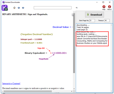Go to the home page icon

click(x=15, y=8)
